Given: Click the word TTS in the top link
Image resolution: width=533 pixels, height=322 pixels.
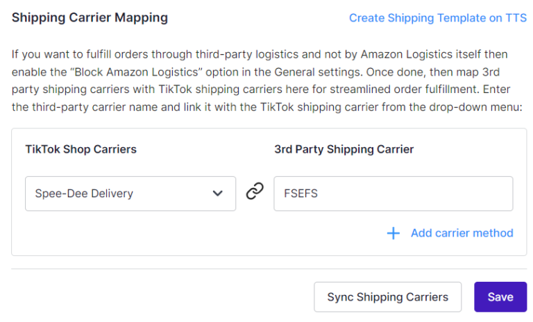Looking at the screenshot, I should [x=516, y=17].
